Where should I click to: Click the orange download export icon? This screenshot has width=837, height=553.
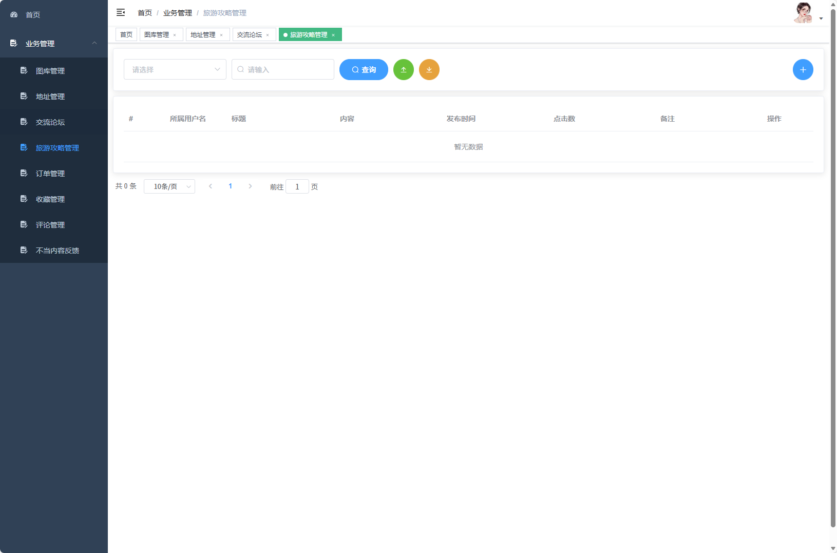(x=429, y=69)
